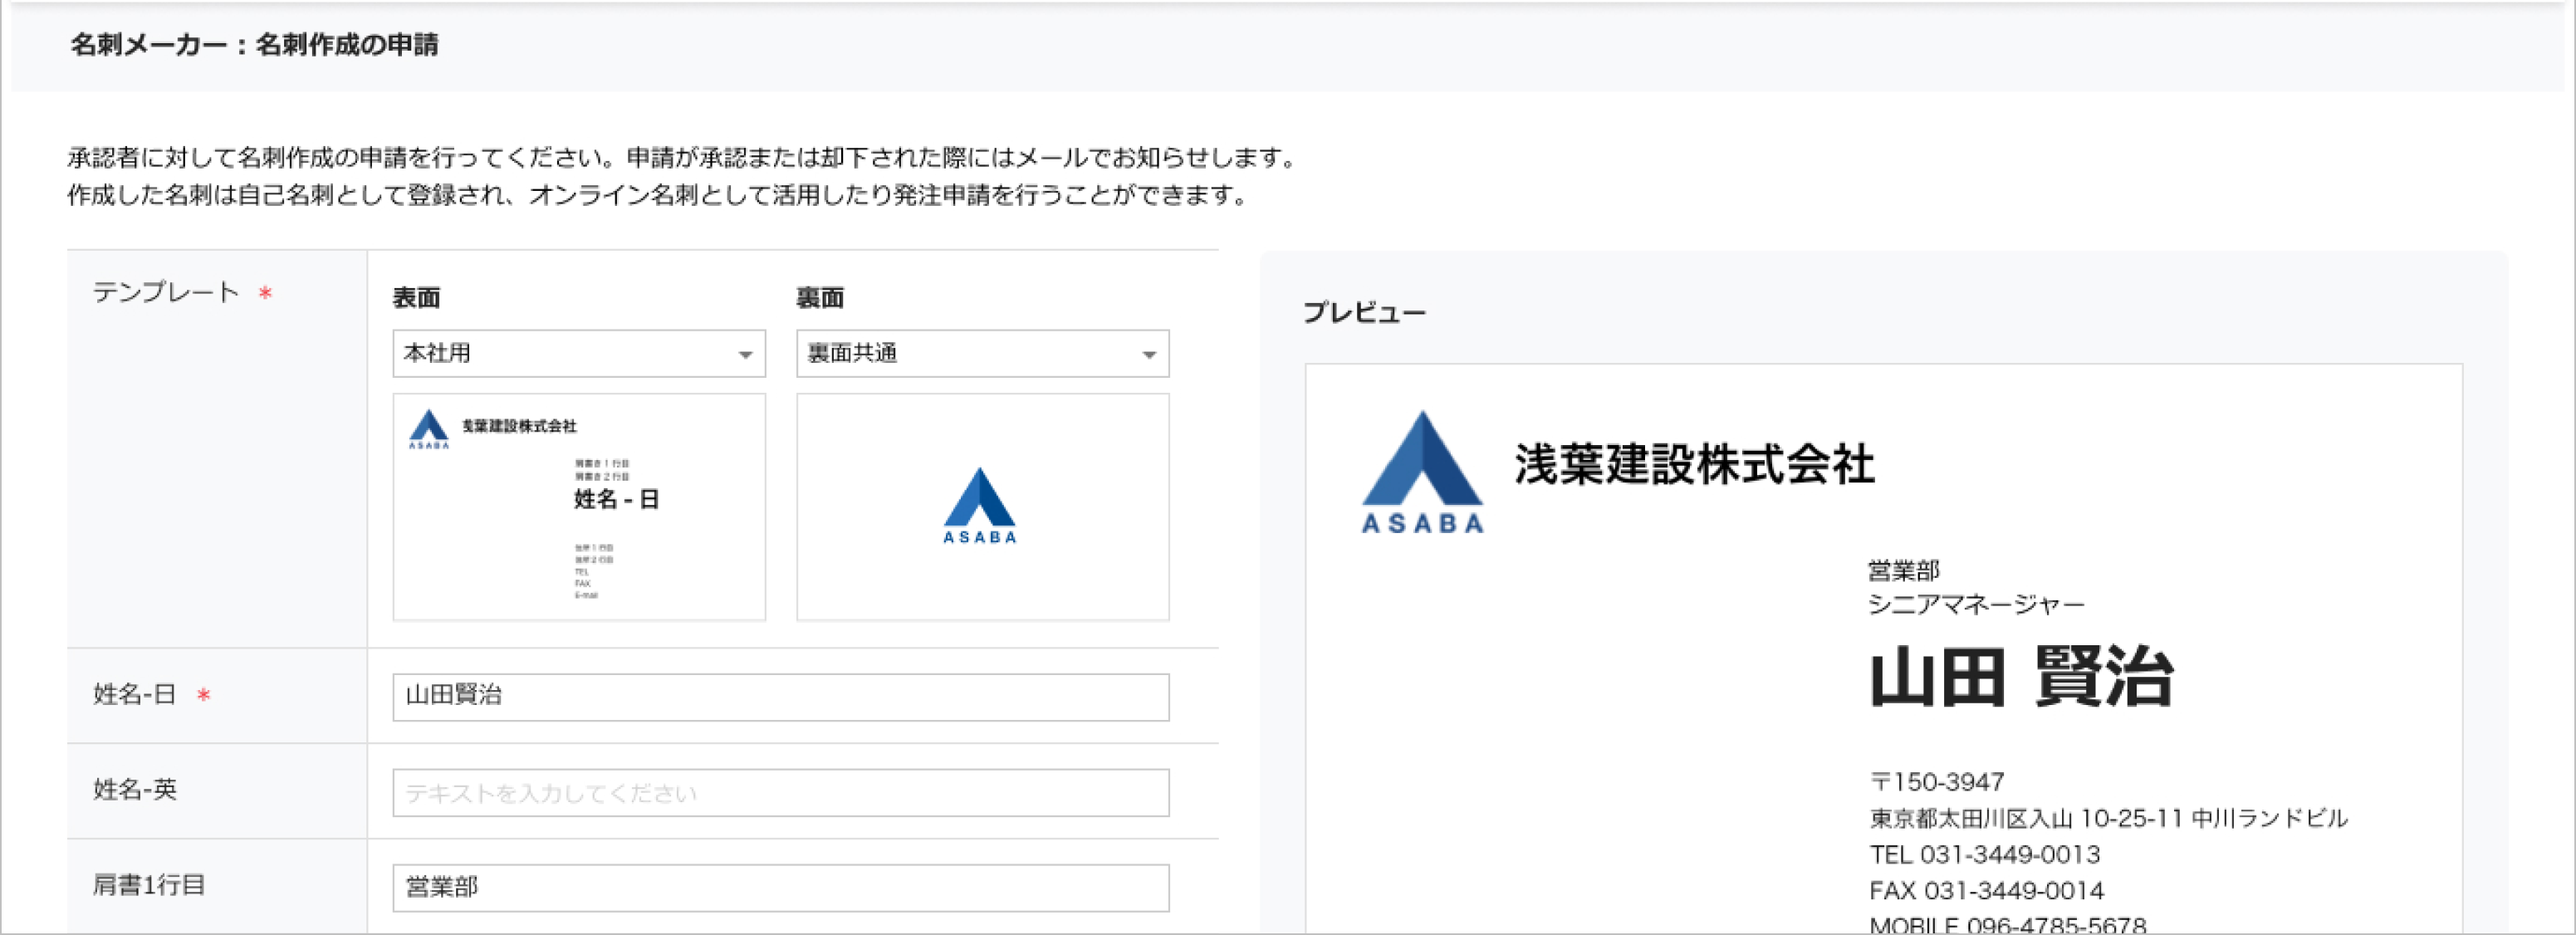Click シニアマネージャー title in the preview card
The width and height of the screenshot is (2576, 935).
(1976, 605)
